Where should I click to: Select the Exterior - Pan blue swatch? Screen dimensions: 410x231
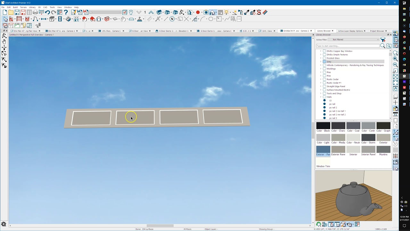coord(323,151)
